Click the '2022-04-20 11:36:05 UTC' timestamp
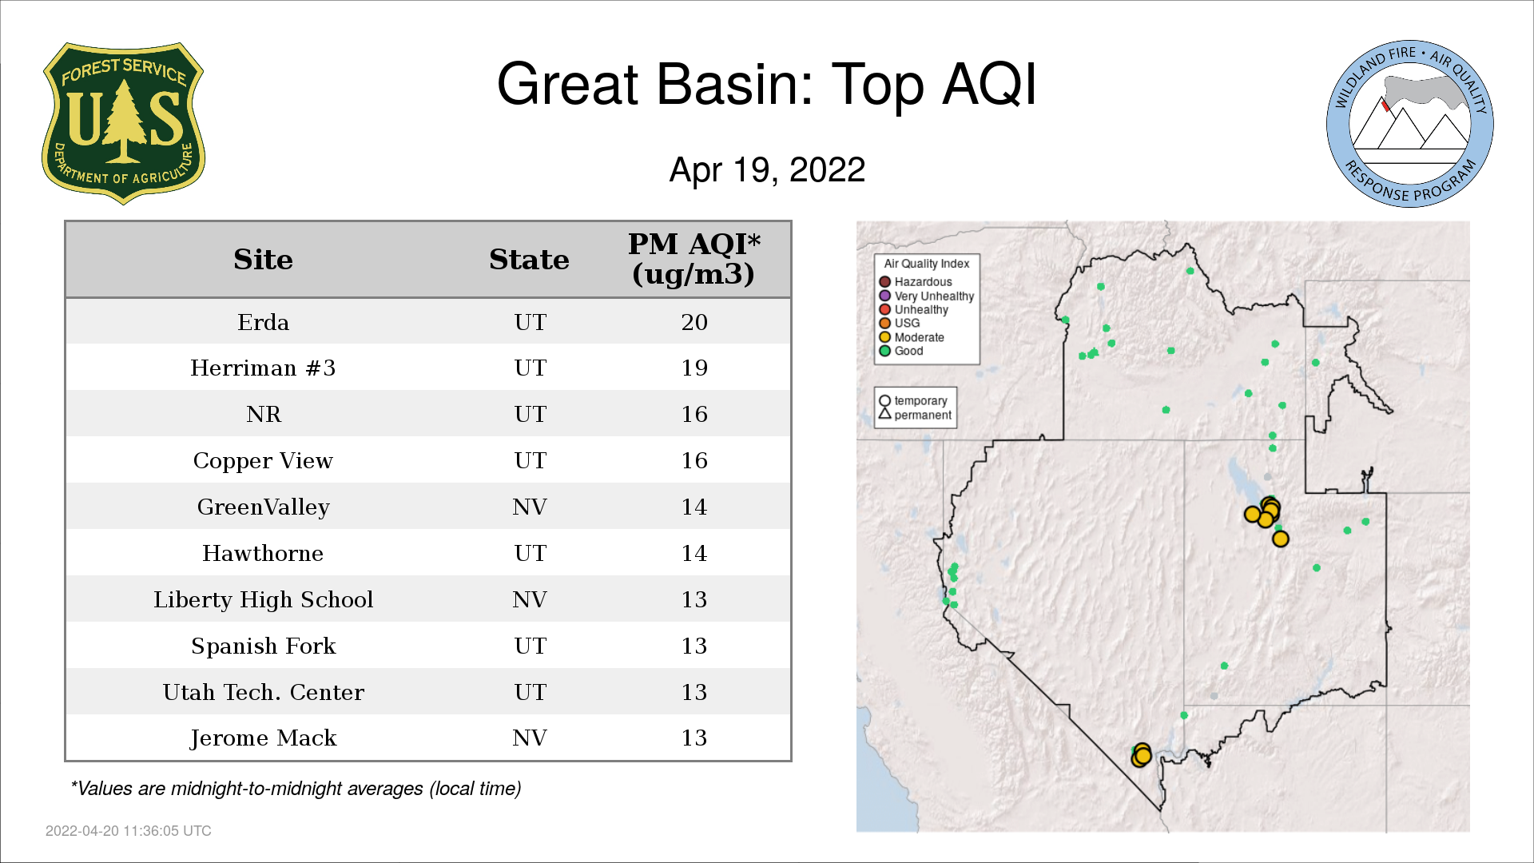This screenshot has width=1534, height=863. click(x=129, y=831)
